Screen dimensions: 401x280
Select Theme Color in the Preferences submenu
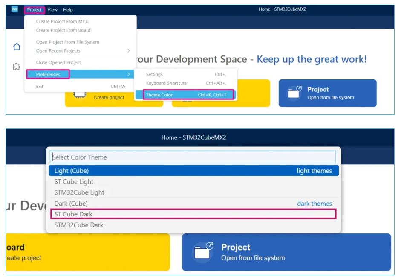point(186,95)
